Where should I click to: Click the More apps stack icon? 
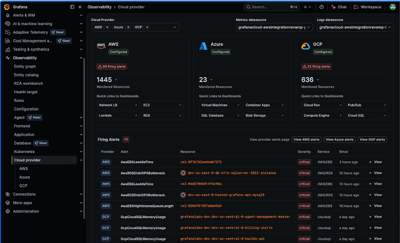[x=7, y=203]
